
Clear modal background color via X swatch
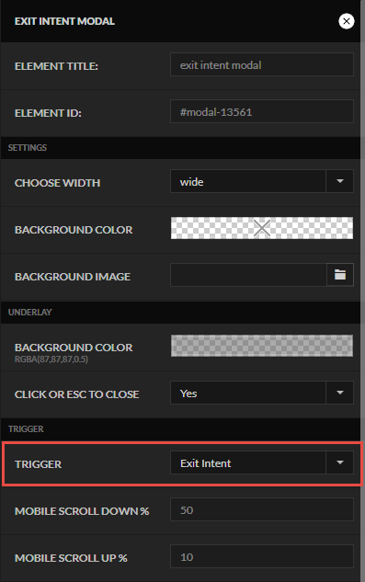(x=262, y=228)
